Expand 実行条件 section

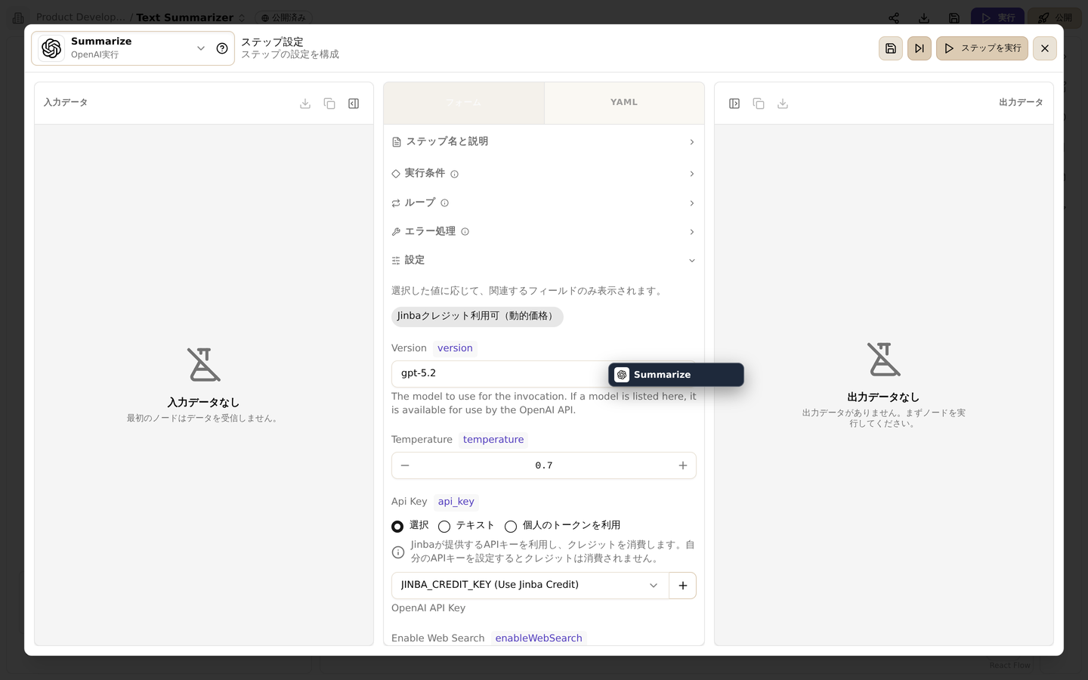544,174
